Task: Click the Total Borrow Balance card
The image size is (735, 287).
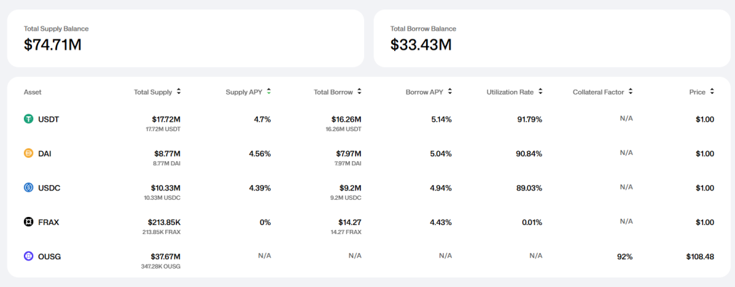Action: [x=551, y=38]
